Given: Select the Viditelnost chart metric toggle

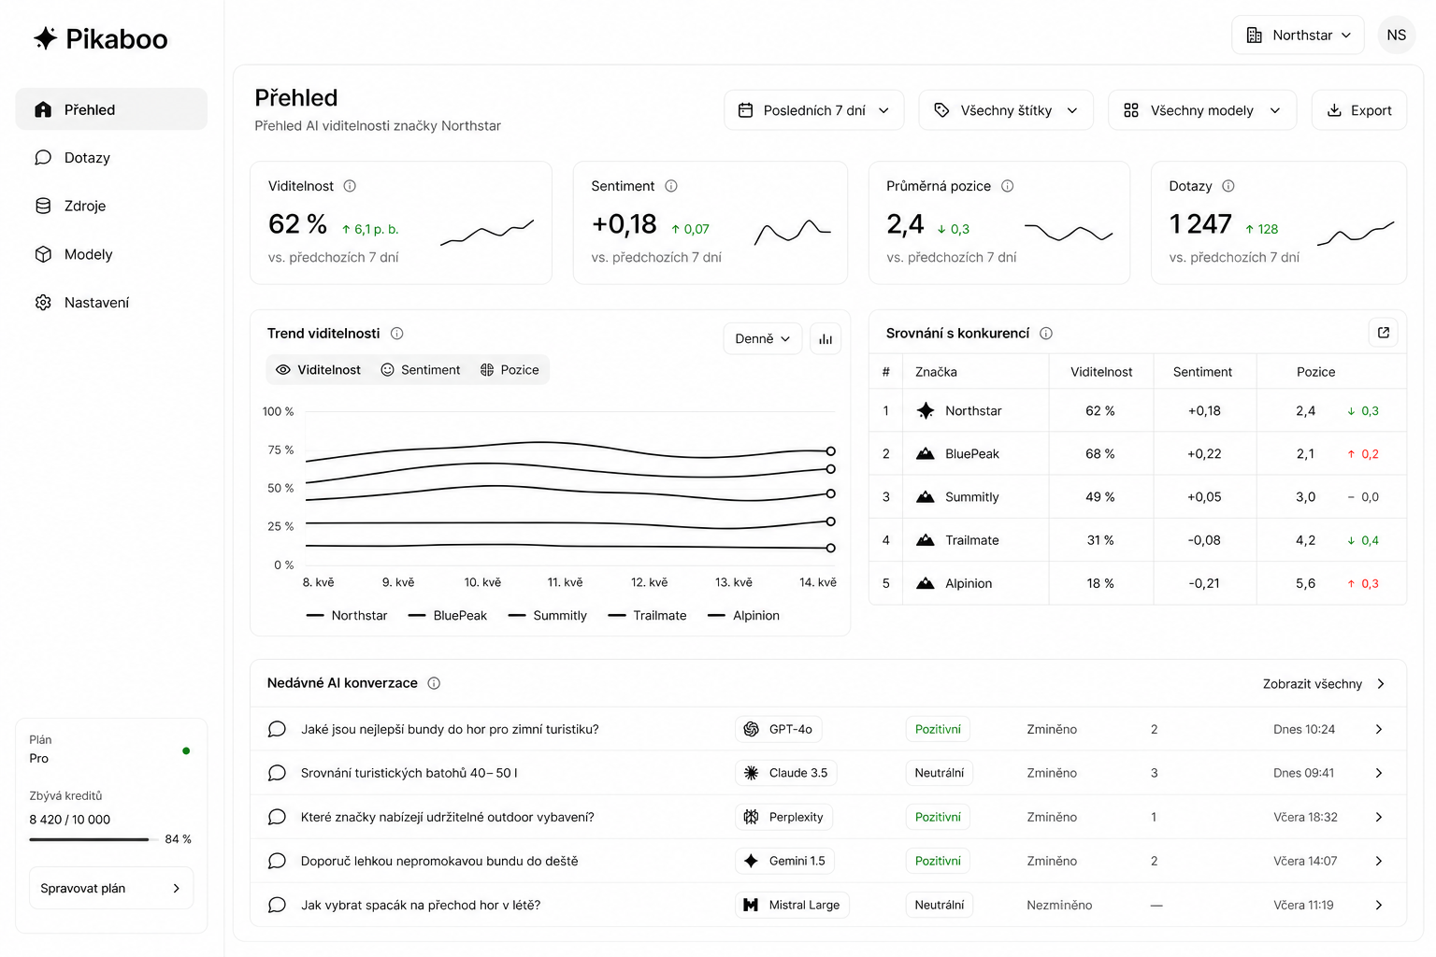Looking at the screenshot, I should (x=318, y=370).
